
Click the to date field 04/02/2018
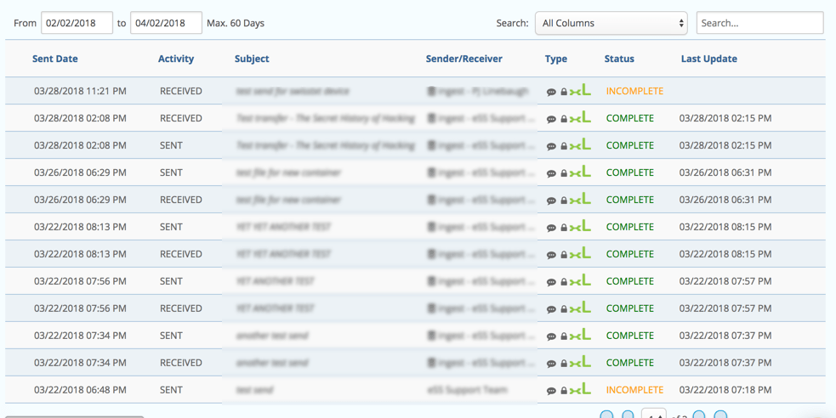point(166,23)
